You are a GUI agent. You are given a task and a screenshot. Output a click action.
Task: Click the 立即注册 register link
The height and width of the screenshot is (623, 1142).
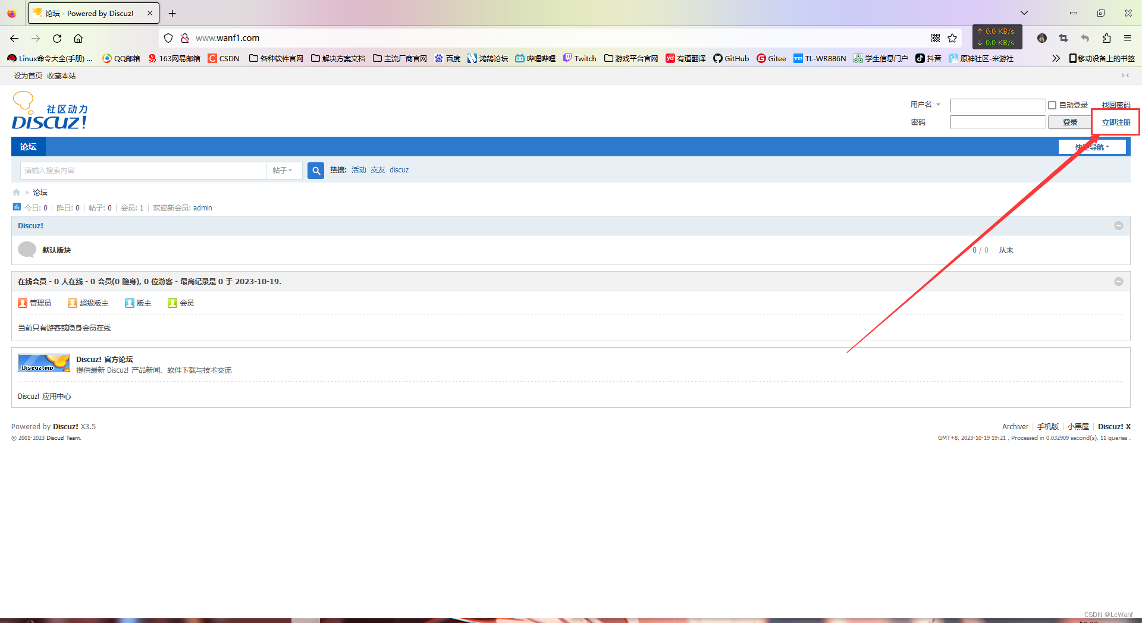point(1116,122)
